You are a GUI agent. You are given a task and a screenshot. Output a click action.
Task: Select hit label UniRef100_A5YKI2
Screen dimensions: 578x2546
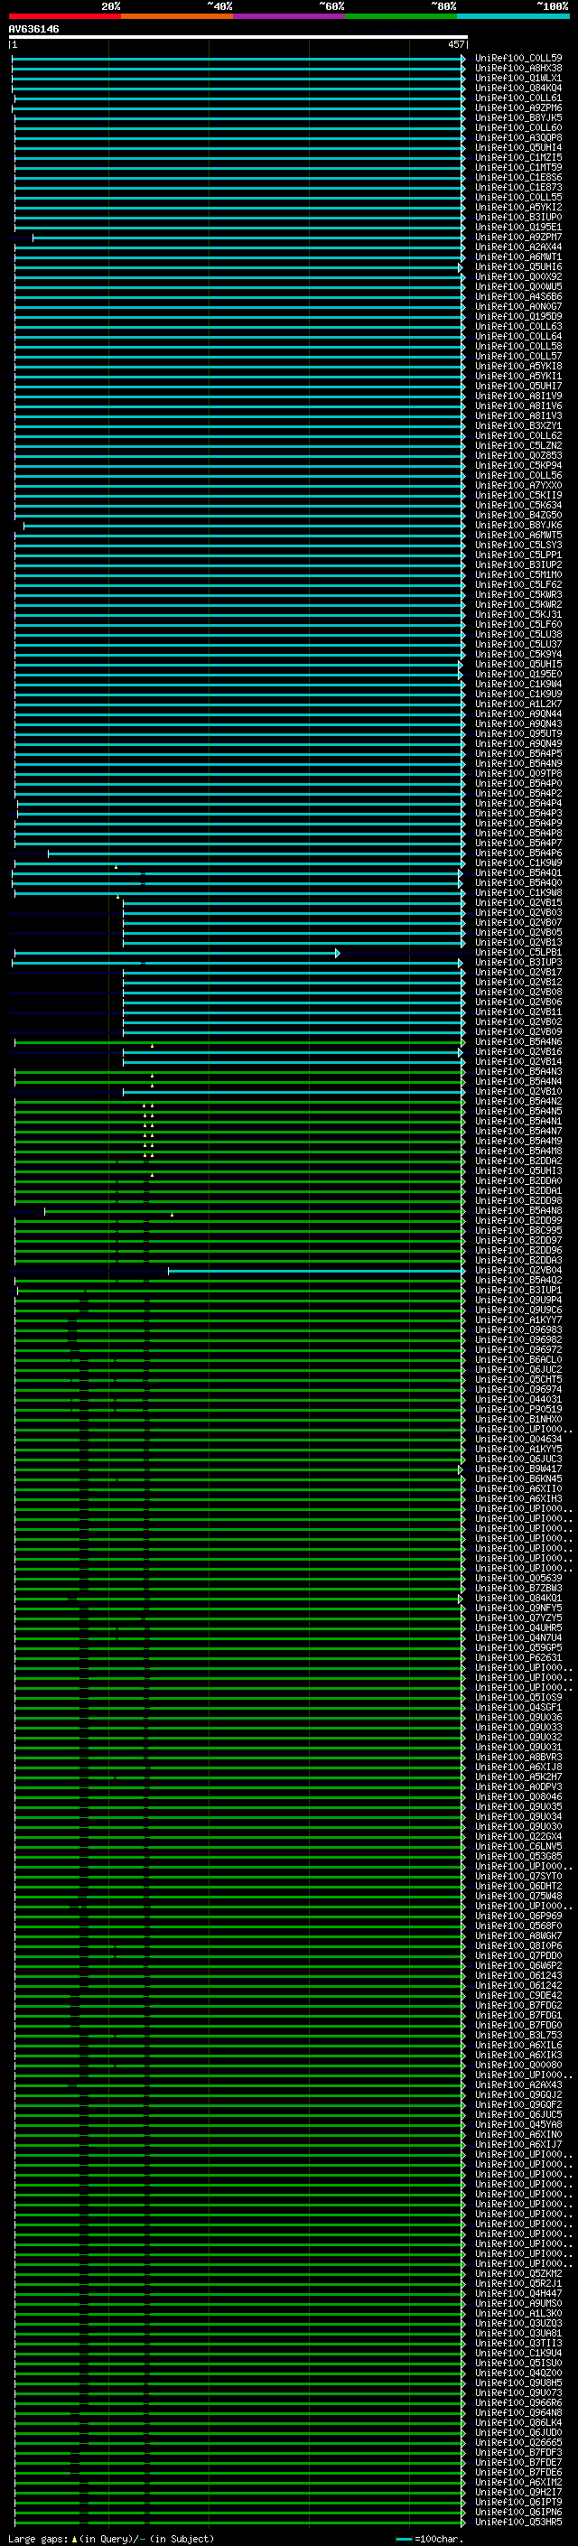pos(517,208)
